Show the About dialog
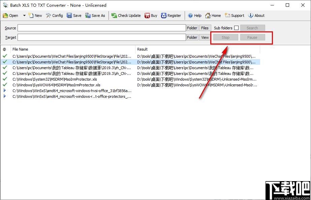 pyautogui.click(x=256, y=16)
